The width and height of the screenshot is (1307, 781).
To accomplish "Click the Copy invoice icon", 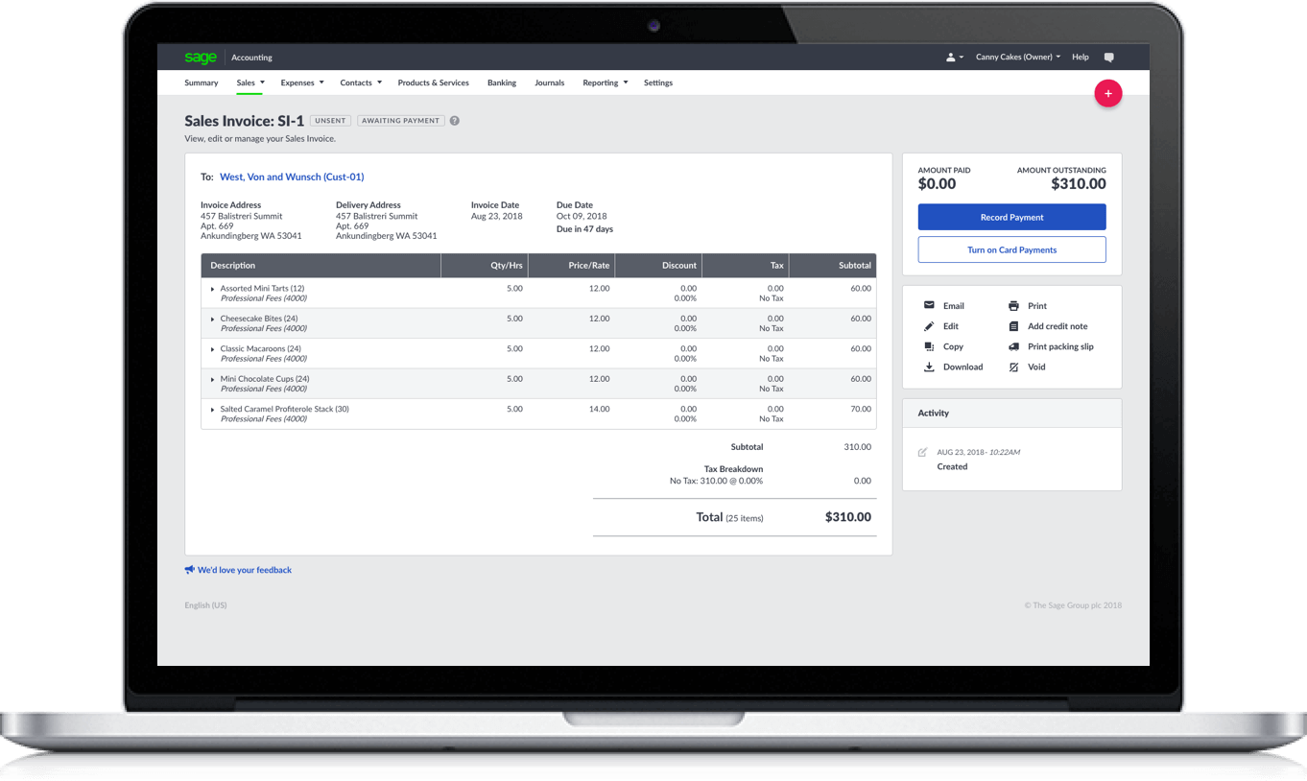I will coord(929,346).
